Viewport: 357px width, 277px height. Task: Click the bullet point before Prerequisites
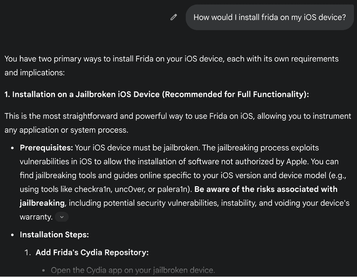pos(13,148)
